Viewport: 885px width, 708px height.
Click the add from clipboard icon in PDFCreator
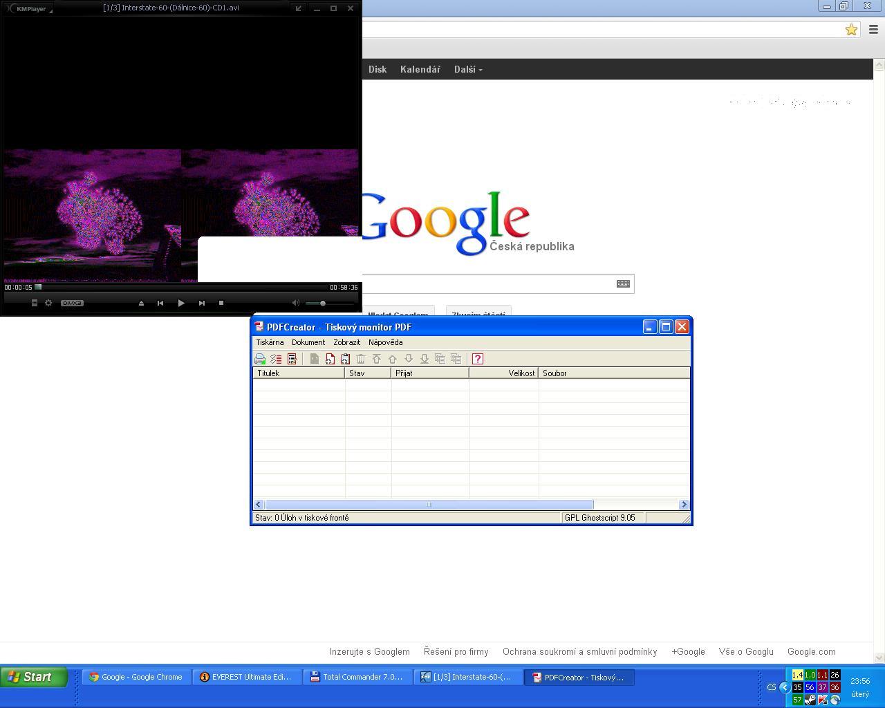pyautogui.click(x=345, y=359)
